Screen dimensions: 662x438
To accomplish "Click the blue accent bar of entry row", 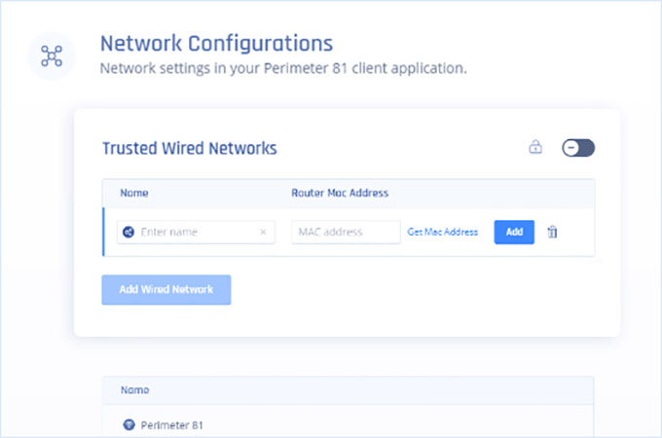I will [x=103, y=233].
